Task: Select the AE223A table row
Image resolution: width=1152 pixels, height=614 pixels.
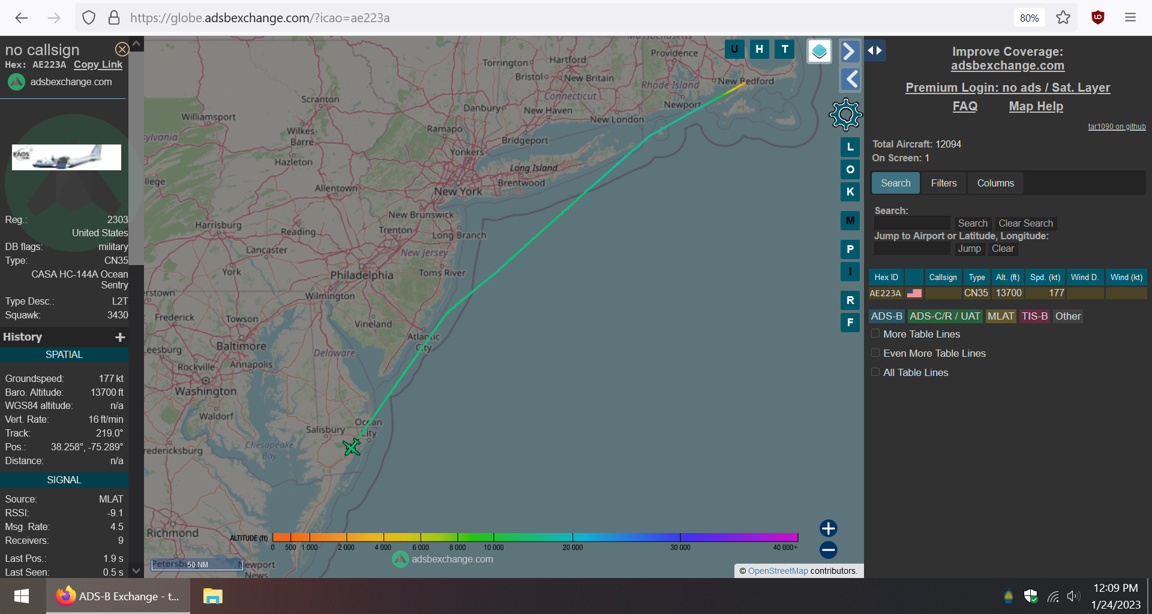Action: (1007, 293)
